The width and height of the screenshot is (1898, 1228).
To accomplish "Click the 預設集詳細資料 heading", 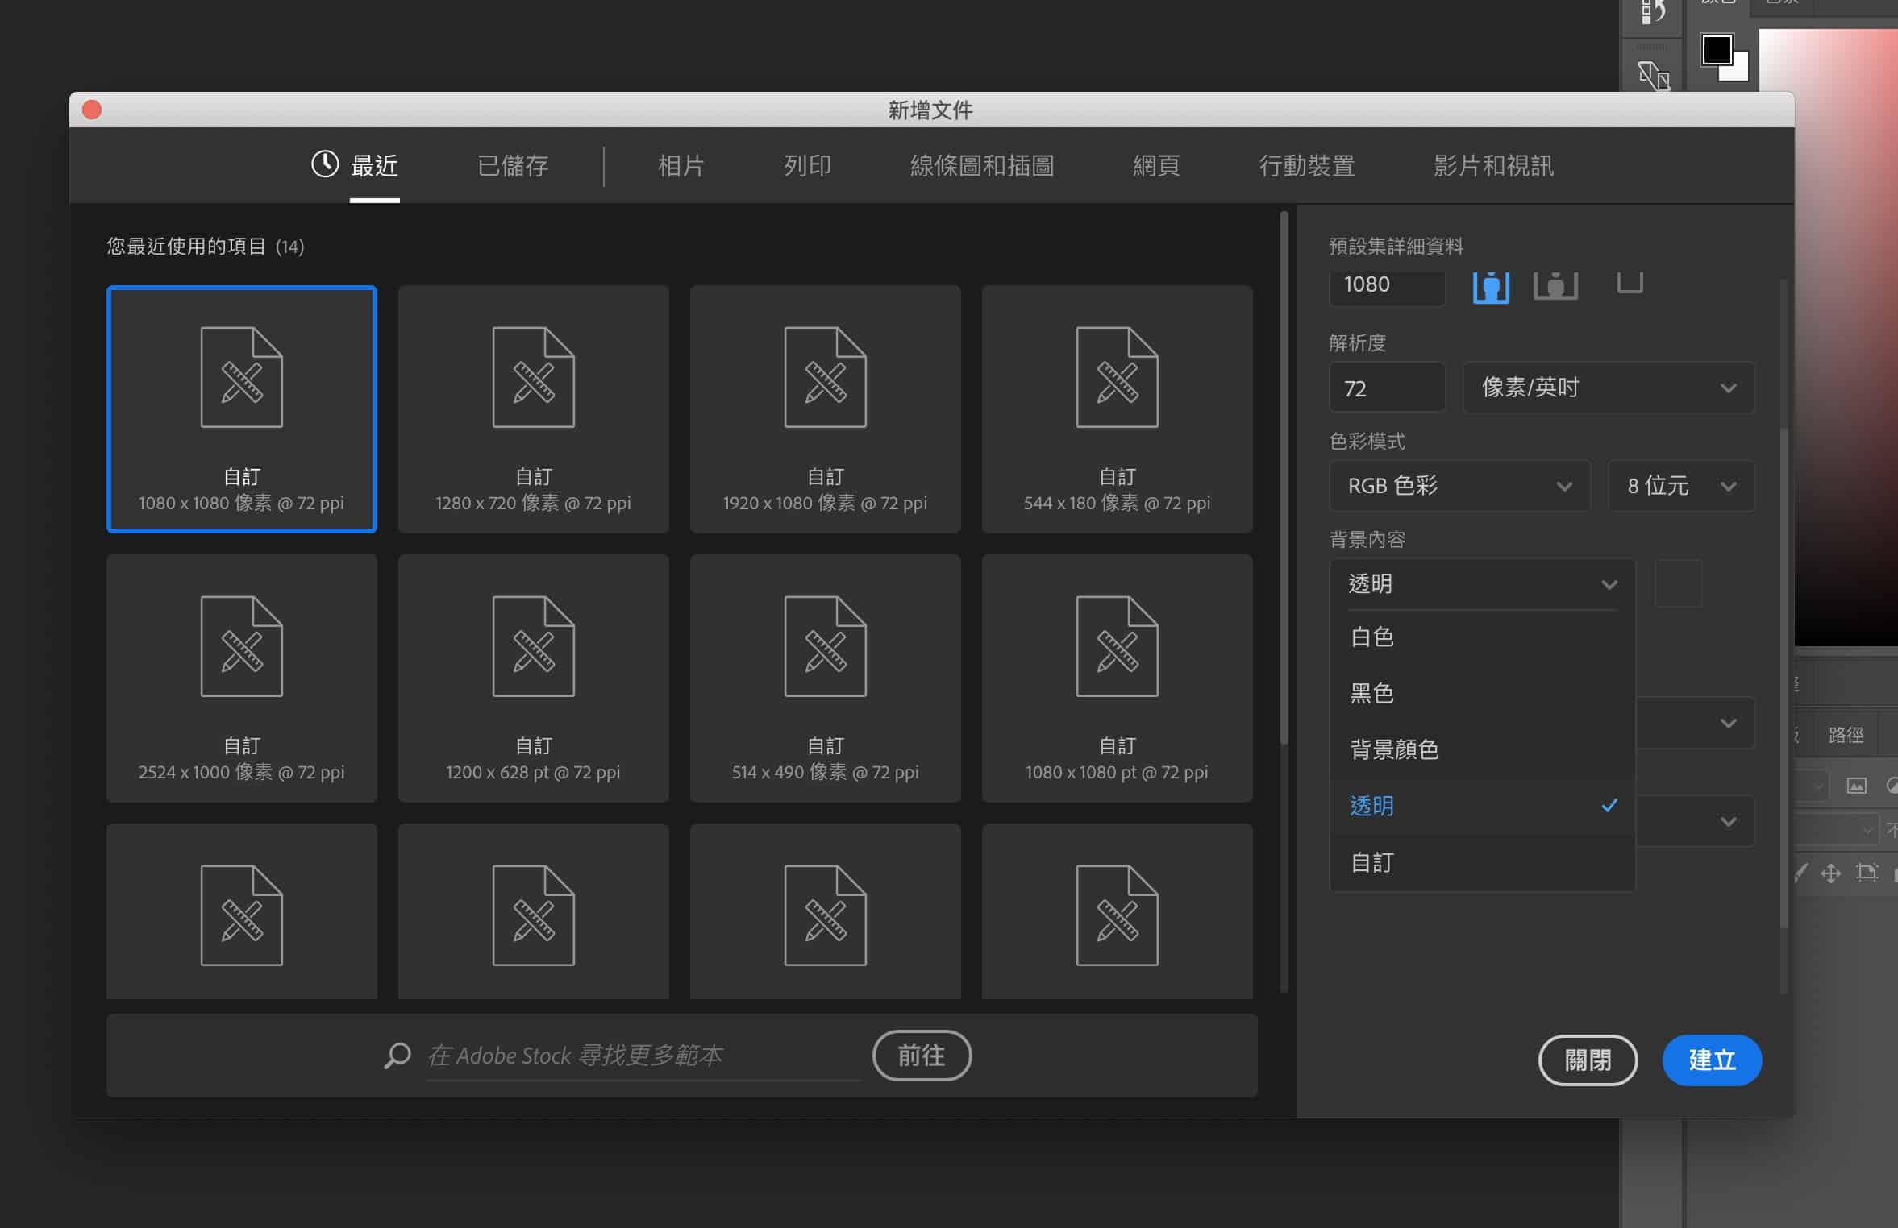I will [1396, 246].
